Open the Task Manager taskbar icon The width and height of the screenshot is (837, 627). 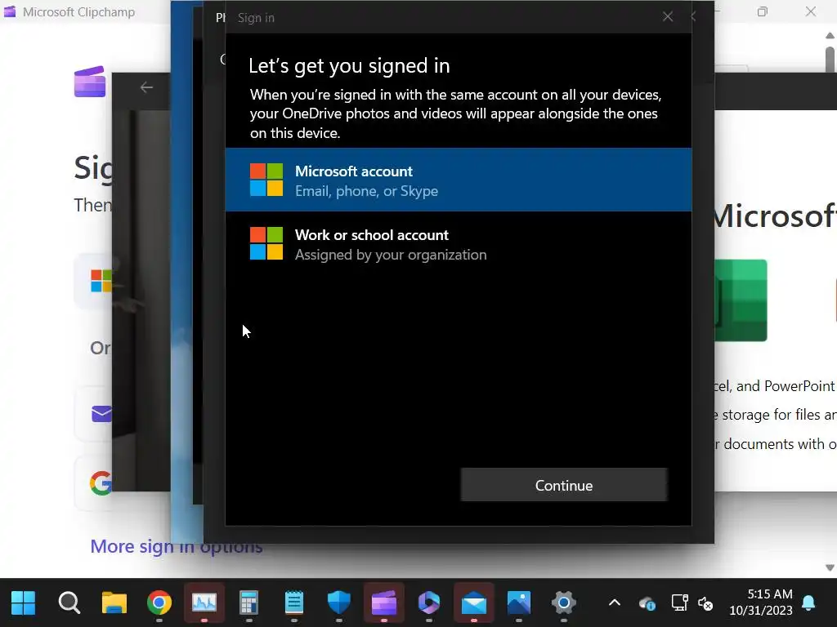tap(204, 603)
